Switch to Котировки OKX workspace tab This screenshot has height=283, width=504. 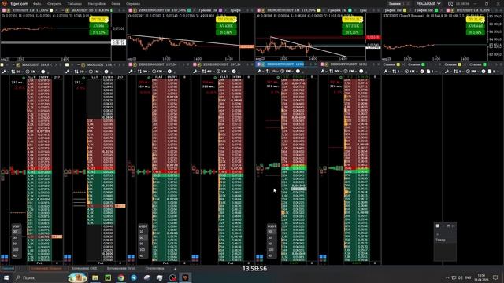coord(84,268)
